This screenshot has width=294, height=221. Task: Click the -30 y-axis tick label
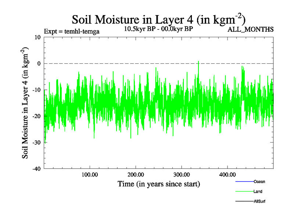[37, 143]
